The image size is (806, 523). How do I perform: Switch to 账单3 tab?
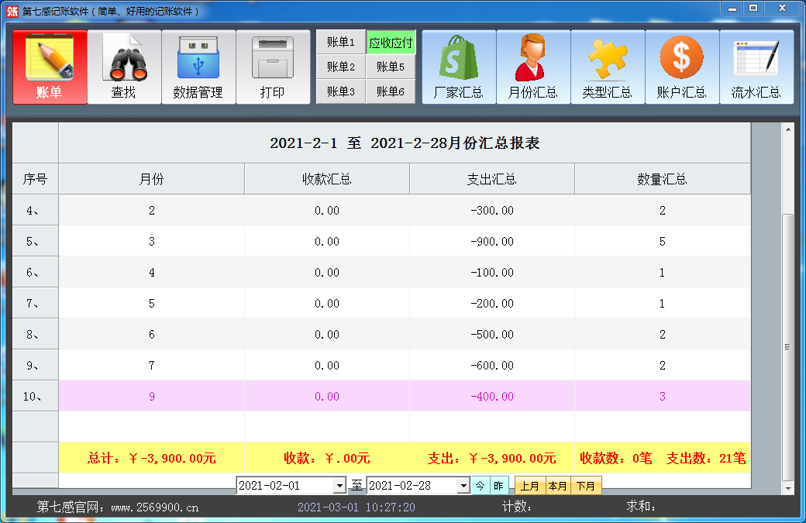(341, 91)
